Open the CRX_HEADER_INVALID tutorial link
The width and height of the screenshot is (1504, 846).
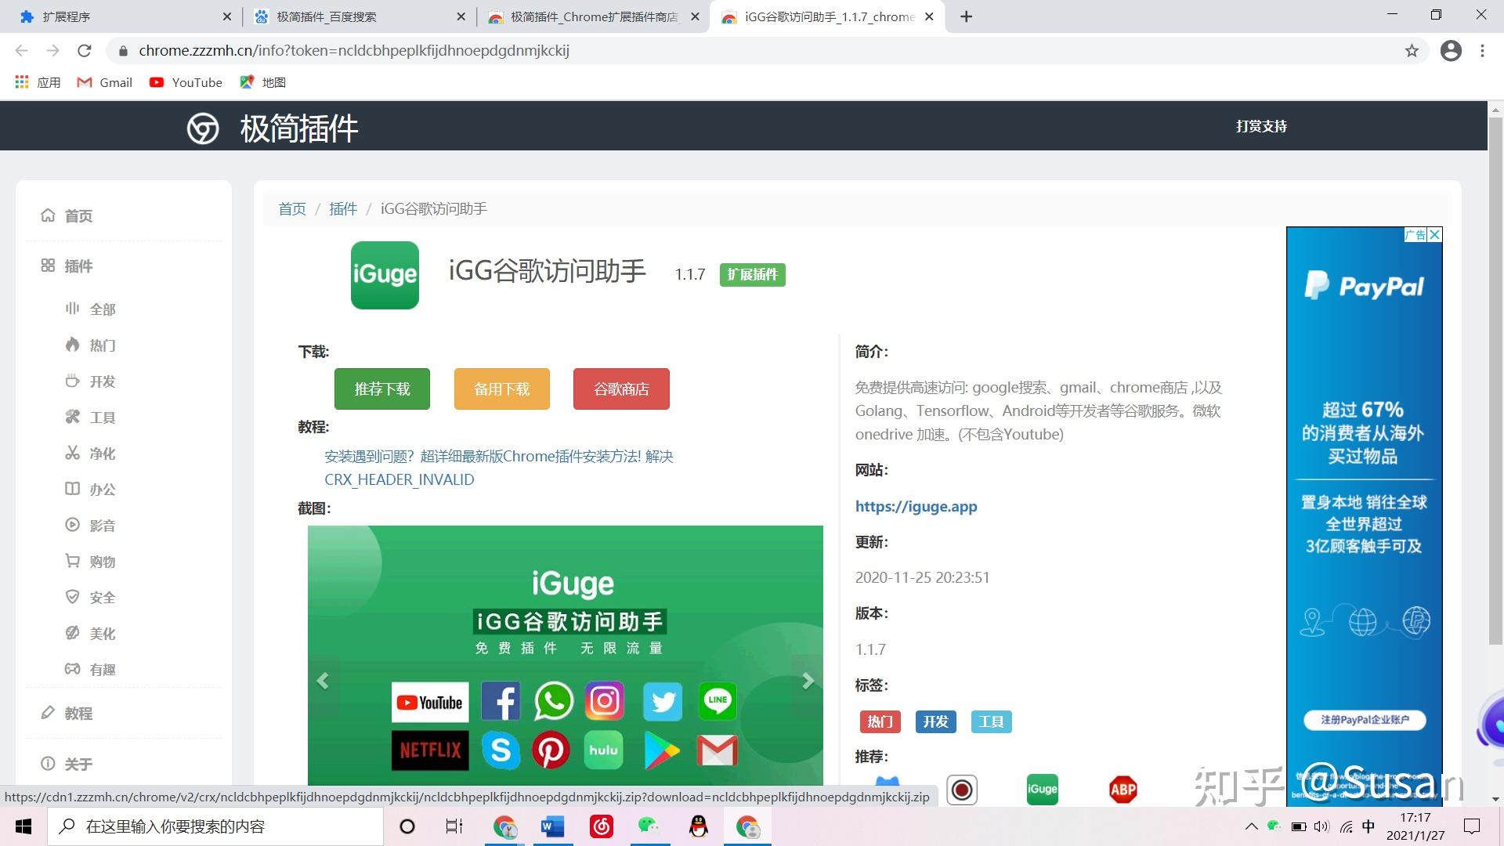click(x=499, y=468)
